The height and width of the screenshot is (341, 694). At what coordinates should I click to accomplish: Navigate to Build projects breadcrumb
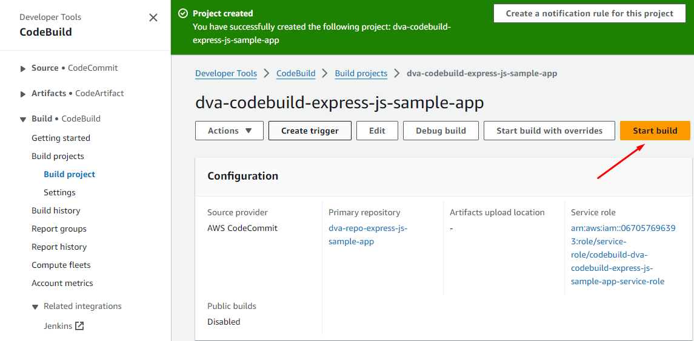coord(361,73)
